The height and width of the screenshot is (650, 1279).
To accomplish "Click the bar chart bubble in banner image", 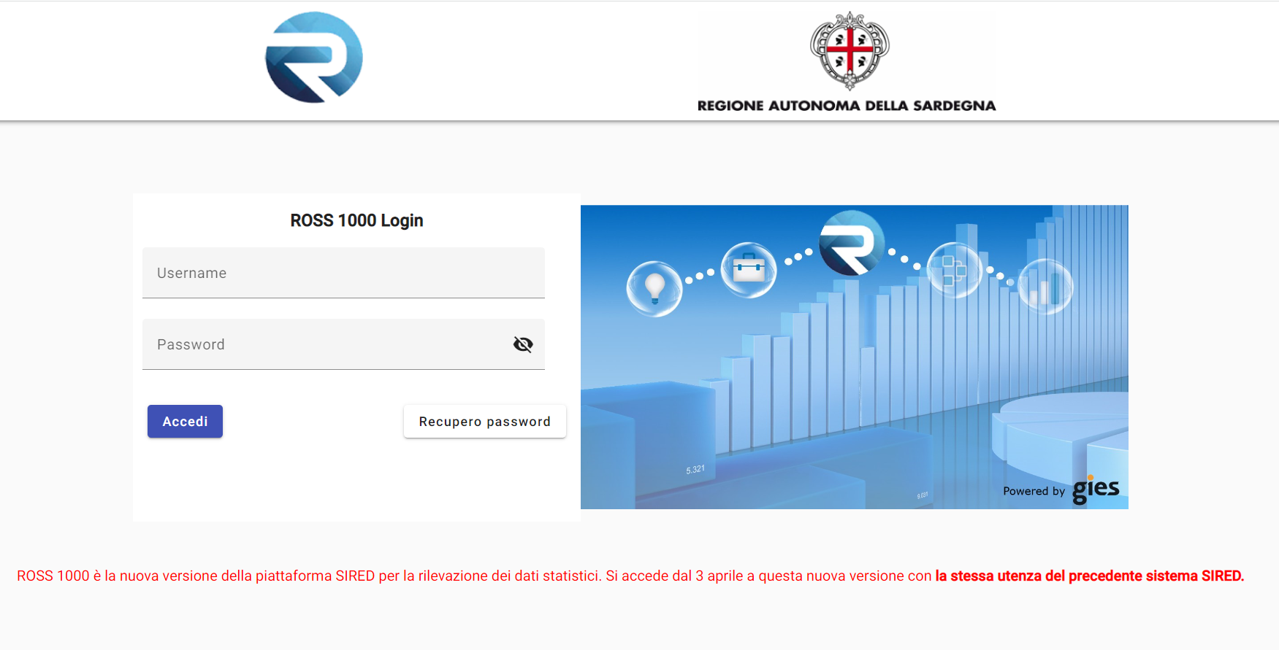I will point(1045,287).
